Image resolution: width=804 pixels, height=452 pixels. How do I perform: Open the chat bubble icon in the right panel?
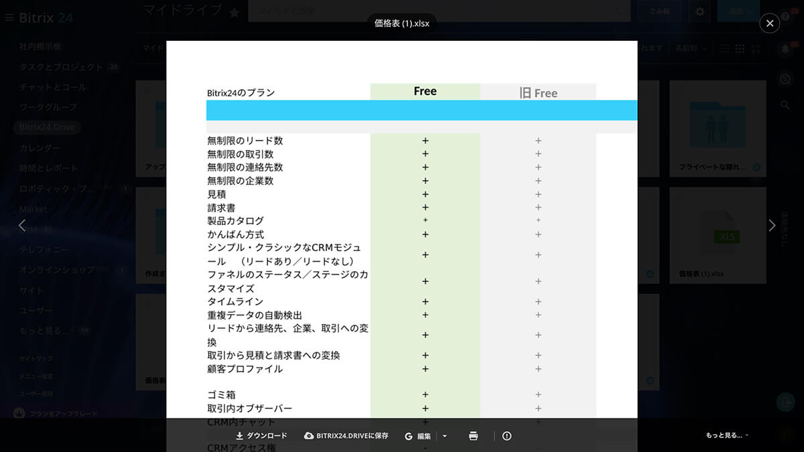pos(785,79)
